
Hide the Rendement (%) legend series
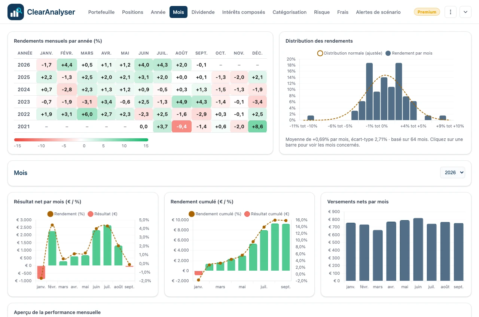tap(66, 214)
